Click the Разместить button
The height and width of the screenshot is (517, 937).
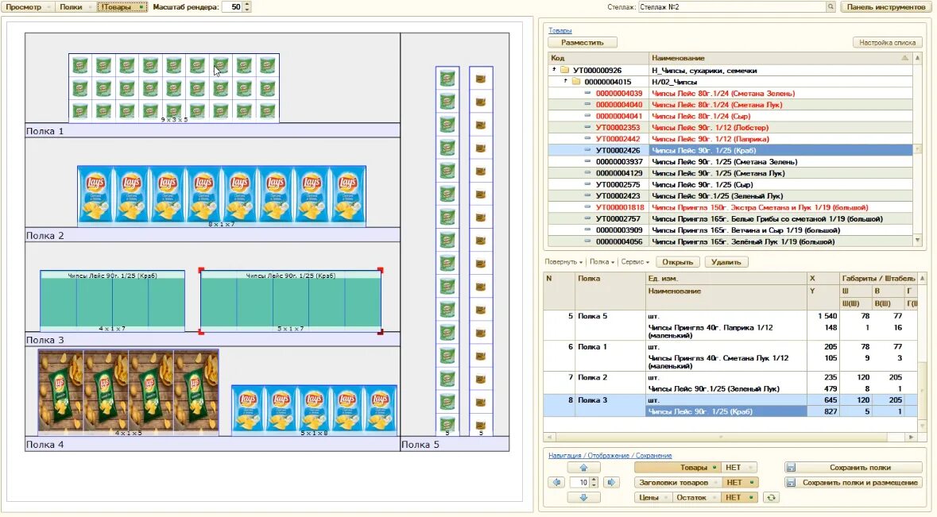tap(582, 42)
